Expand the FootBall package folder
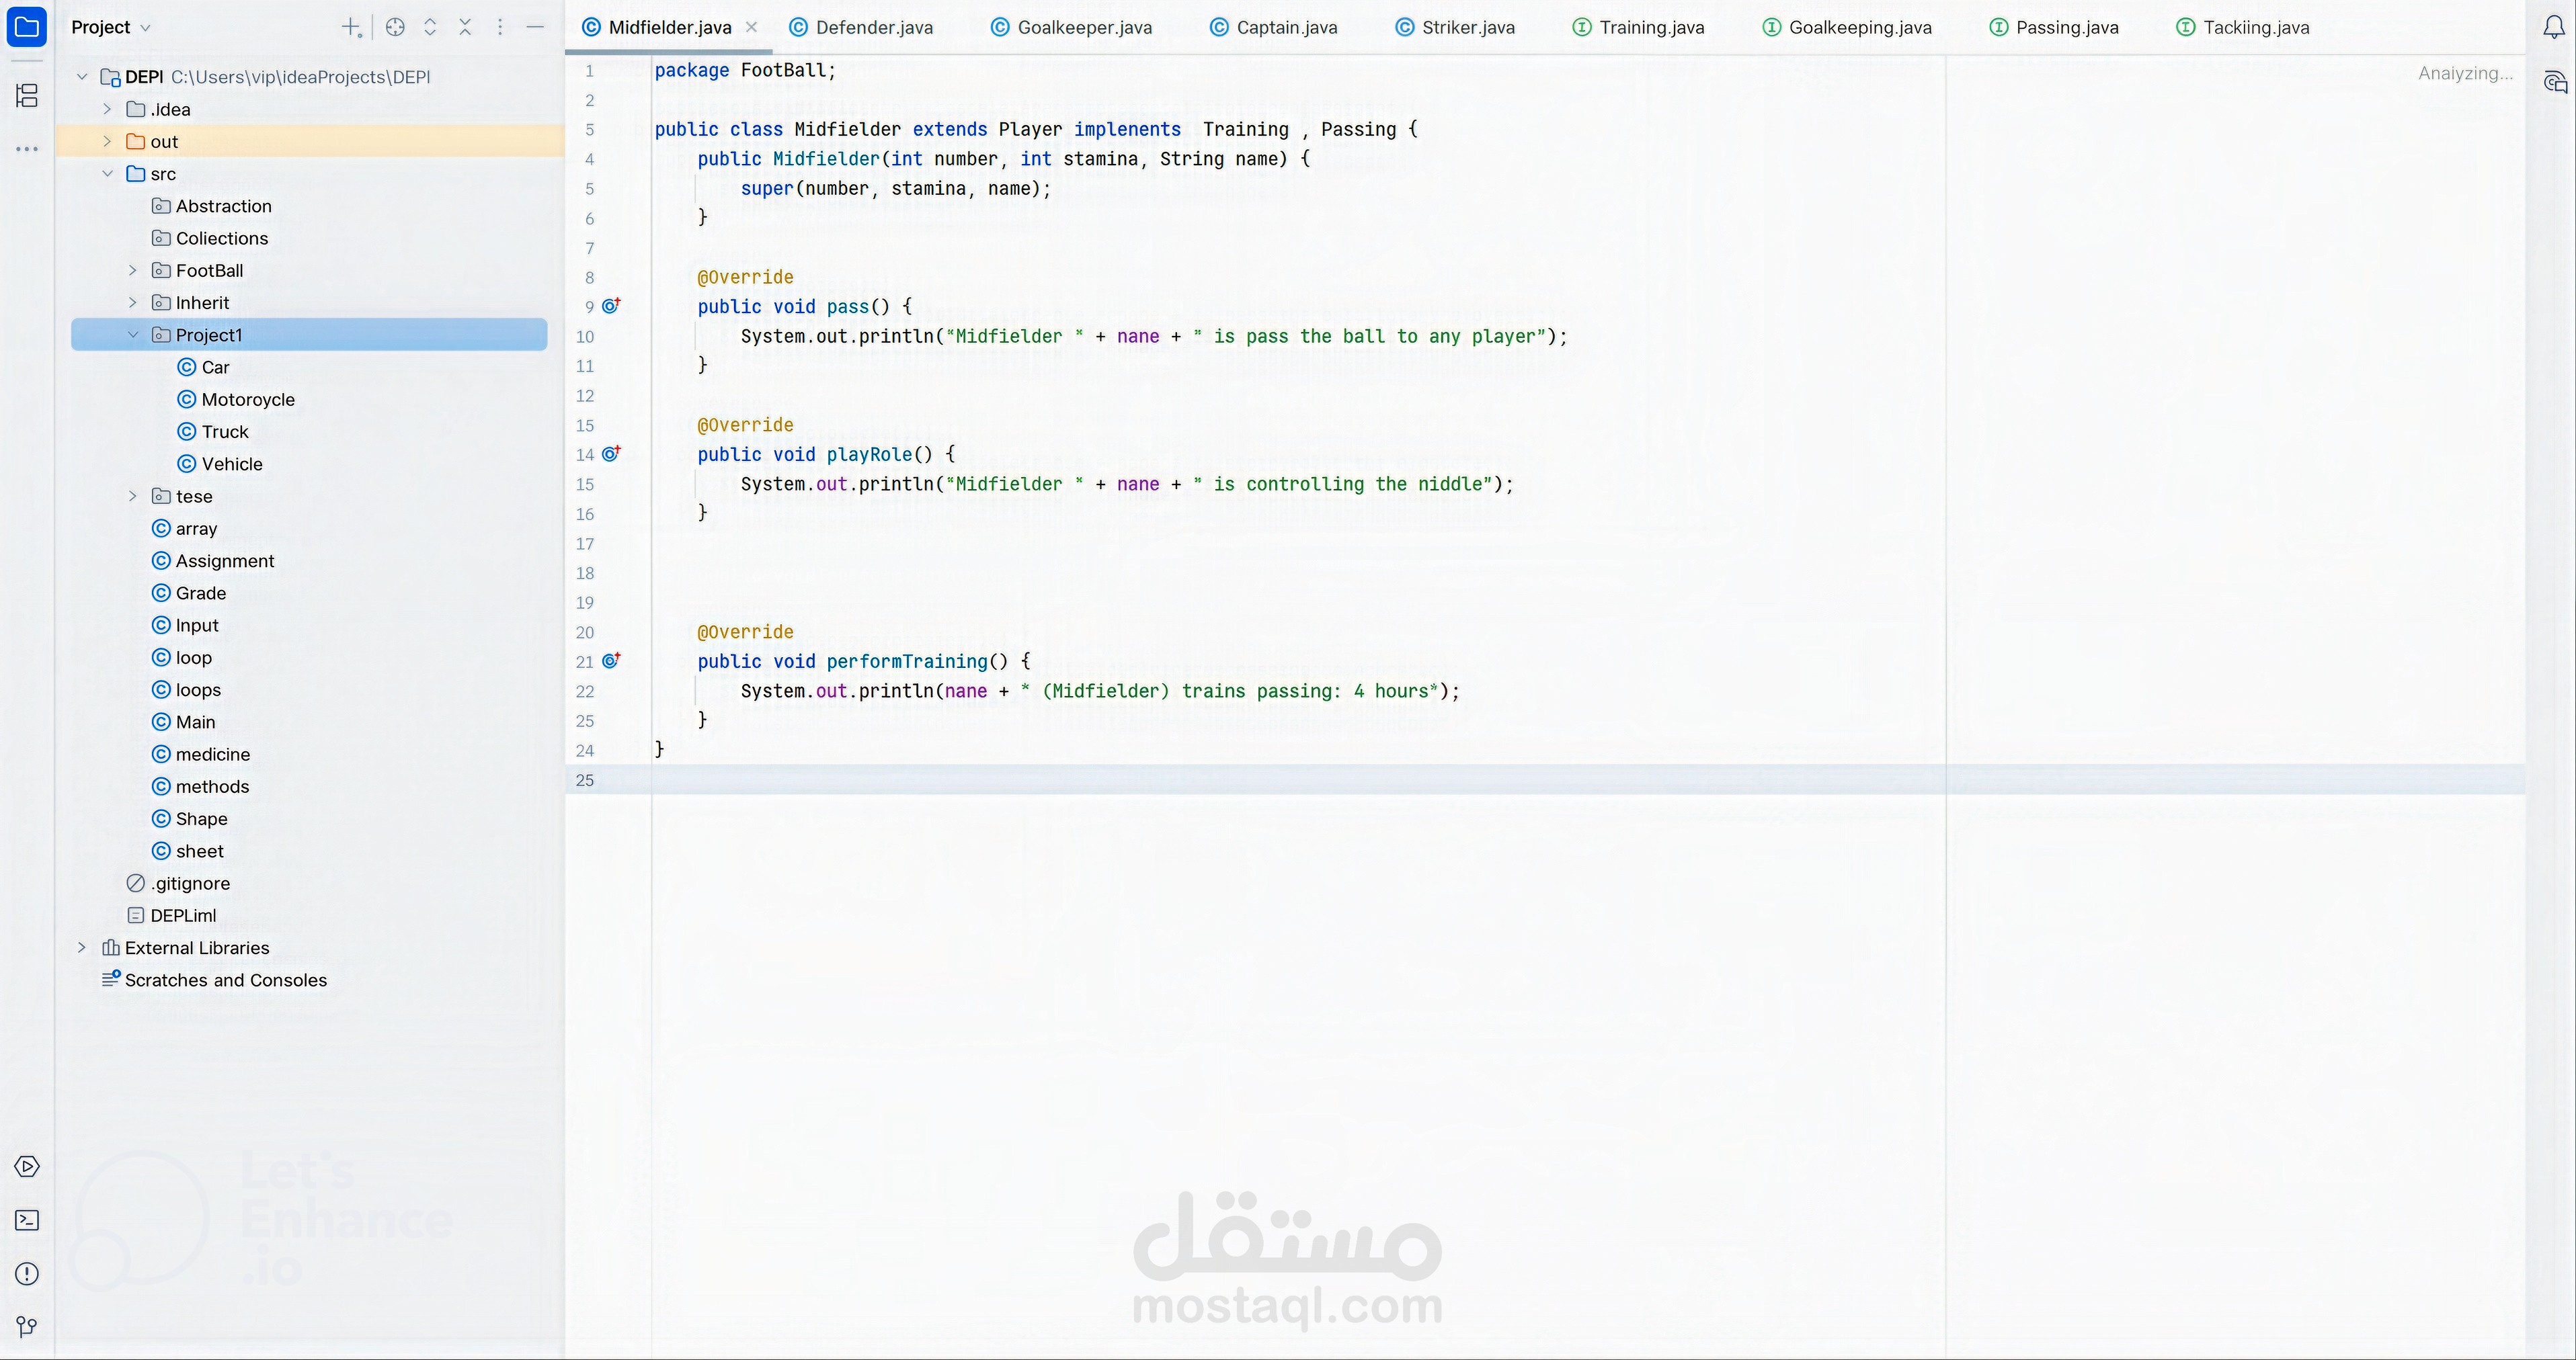 click(133, 271)
